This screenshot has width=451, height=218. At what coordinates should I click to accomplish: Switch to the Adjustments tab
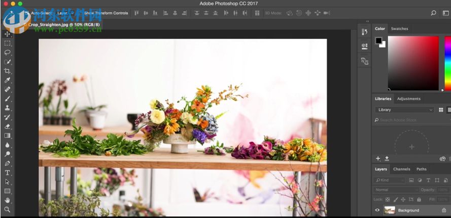409,99
